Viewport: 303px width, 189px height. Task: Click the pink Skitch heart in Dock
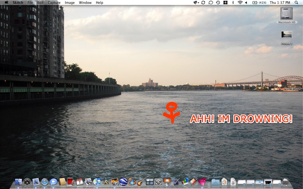pyautogui.click(x=202, y=182)
